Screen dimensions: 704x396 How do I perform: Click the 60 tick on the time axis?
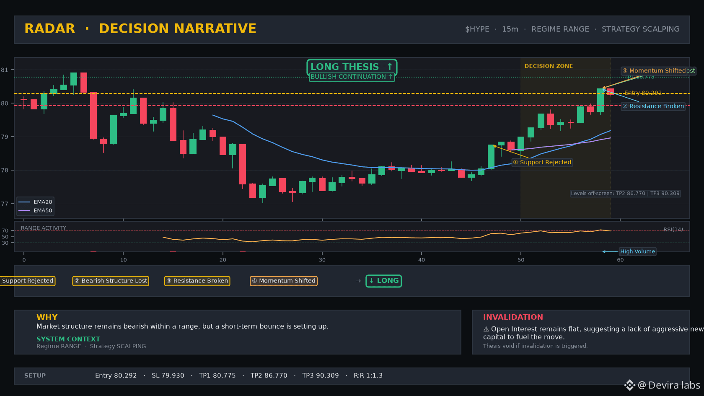point(620,260)
